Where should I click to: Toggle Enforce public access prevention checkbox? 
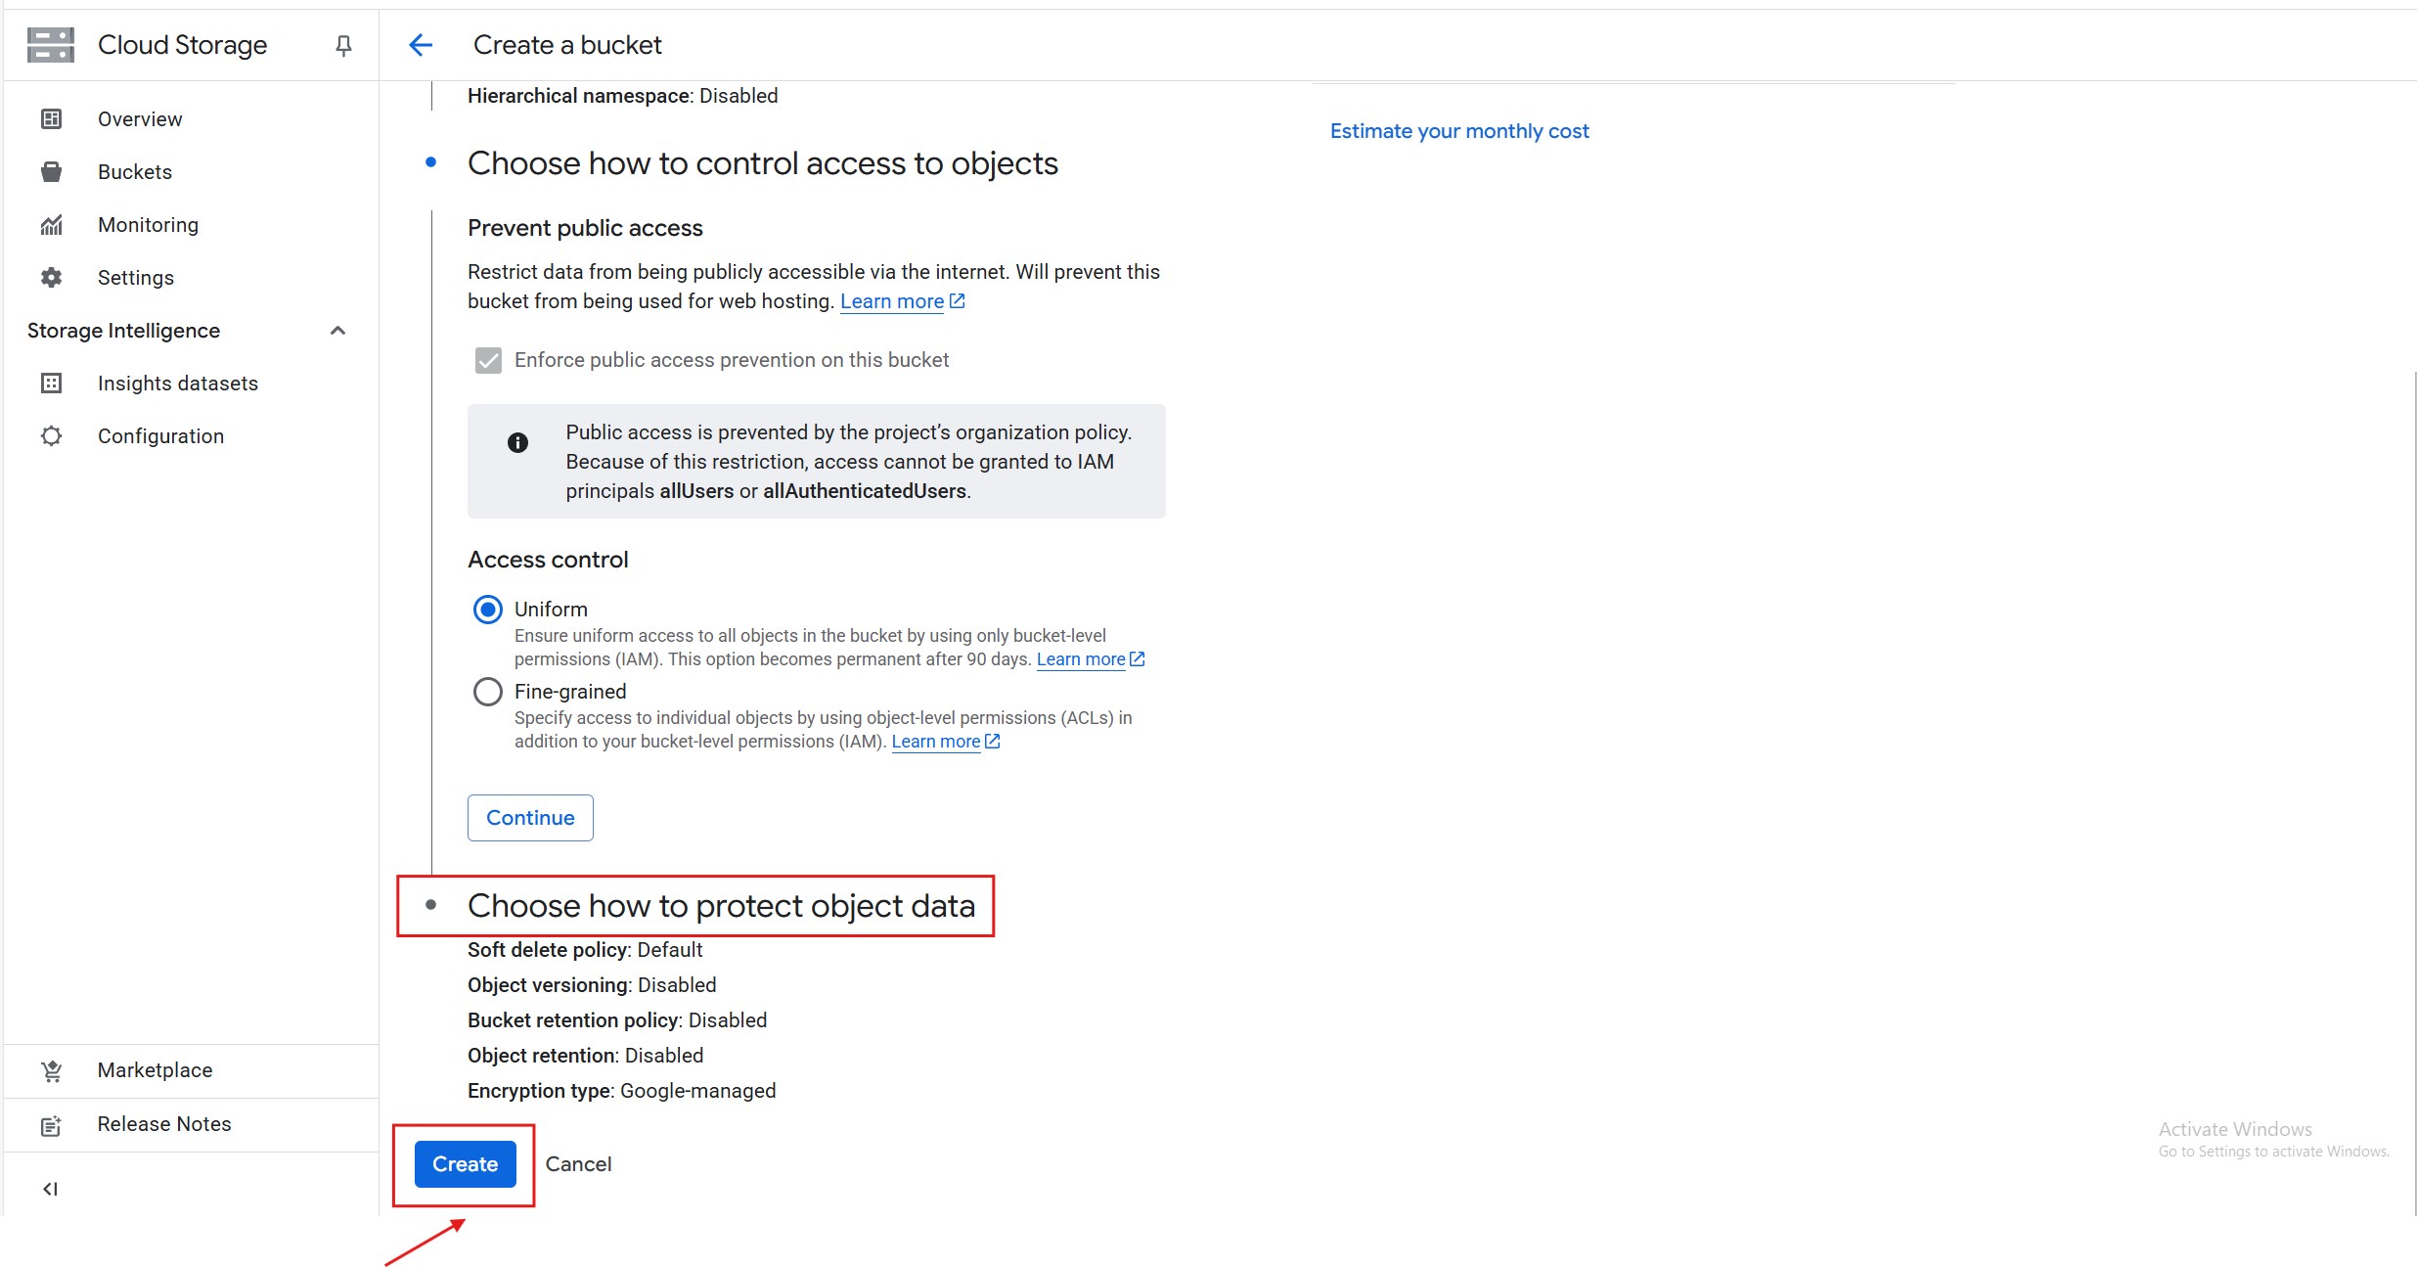[x=488, y=360]
